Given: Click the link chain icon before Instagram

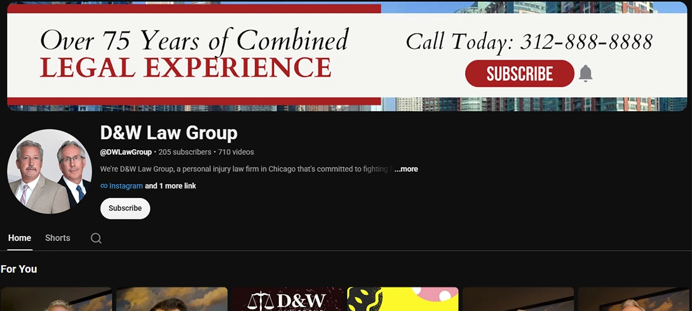Looking at the screenshot, I should 104,186.
